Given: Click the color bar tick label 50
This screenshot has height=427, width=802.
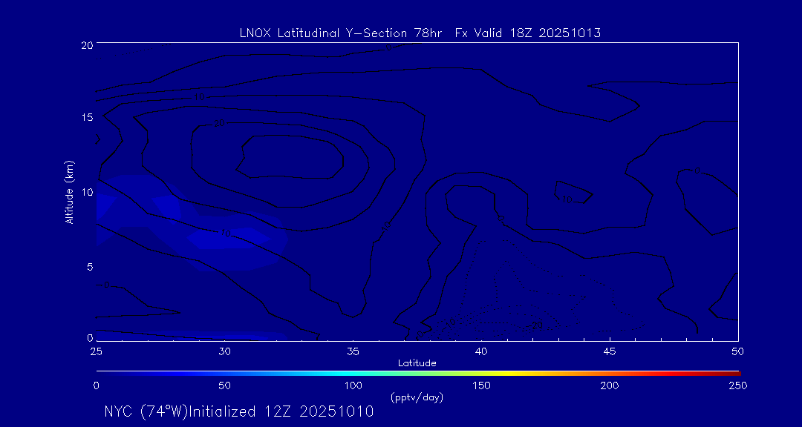Looking at the screenshot, I should tap(224, 385).
